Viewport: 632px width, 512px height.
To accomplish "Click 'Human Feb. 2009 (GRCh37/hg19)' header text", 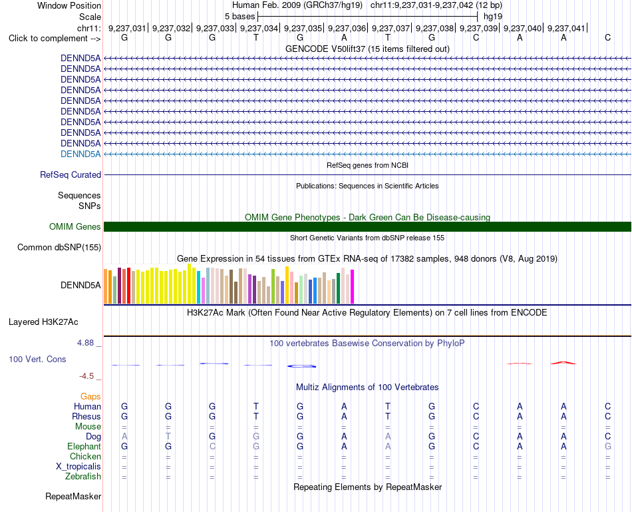I will pos(297,5).
